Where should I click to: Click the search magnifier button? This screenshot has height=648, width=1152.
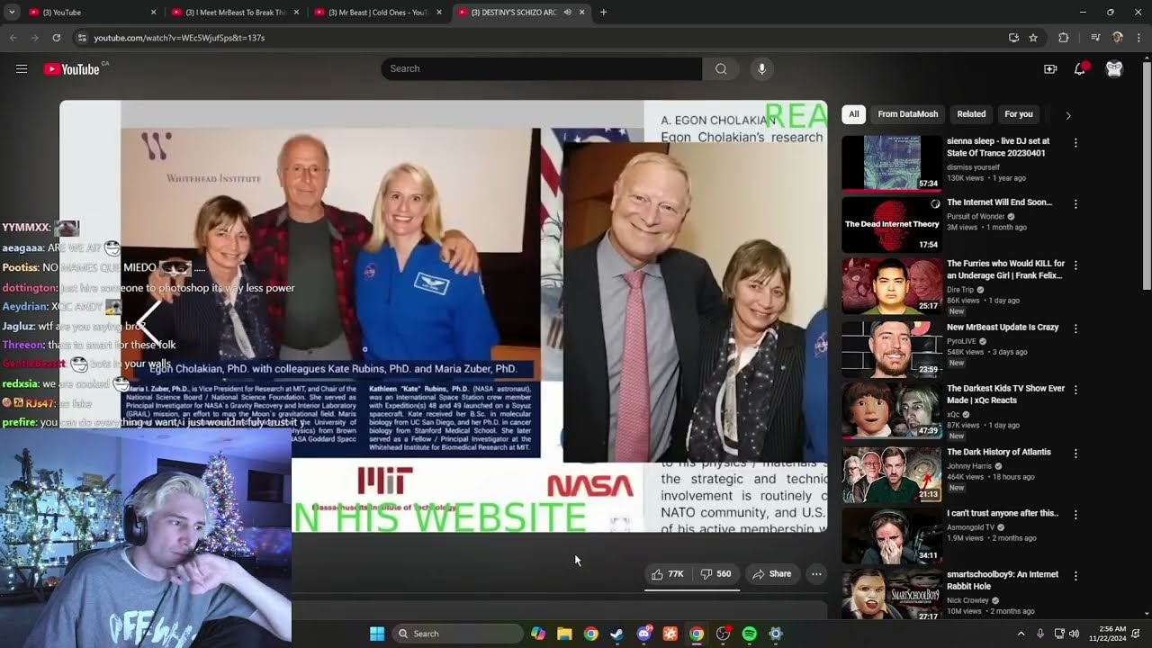(721, 69)
